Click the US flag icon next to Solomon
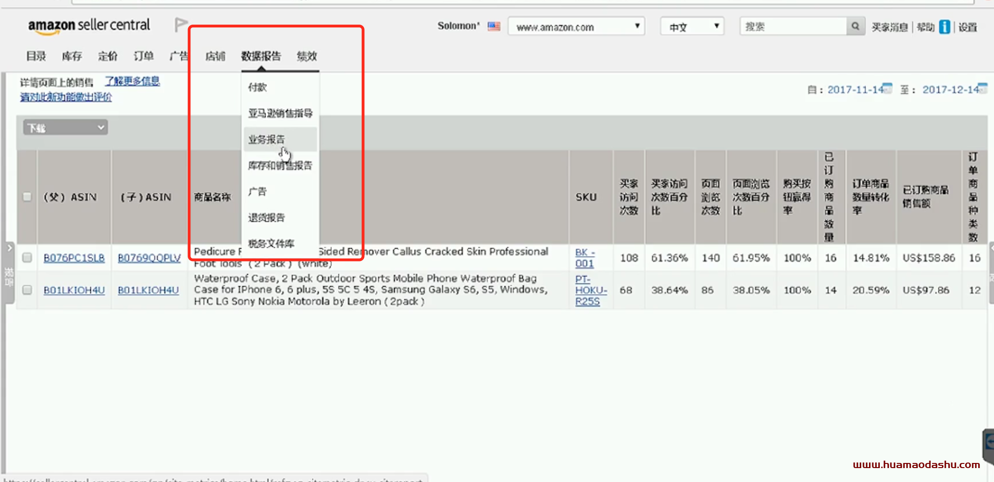The image size is (994, 482). [x=494, y=26]
